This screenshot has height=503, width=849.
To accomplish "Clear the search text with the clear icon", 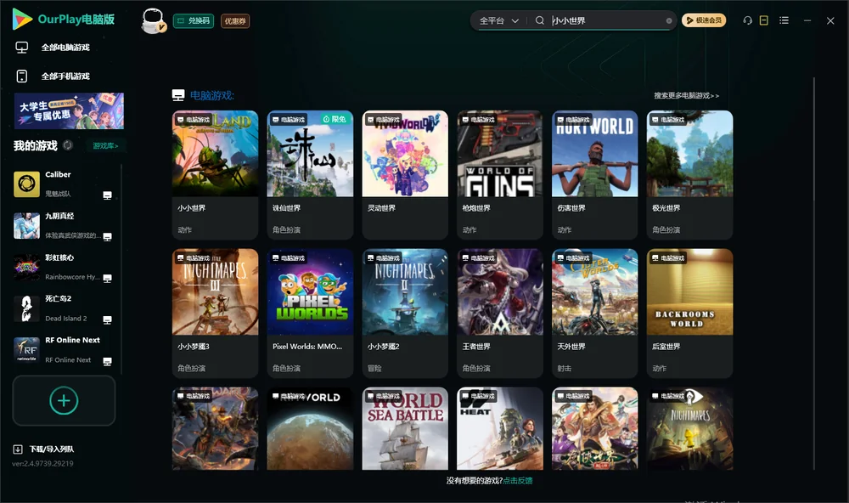I will coord(669,21).
